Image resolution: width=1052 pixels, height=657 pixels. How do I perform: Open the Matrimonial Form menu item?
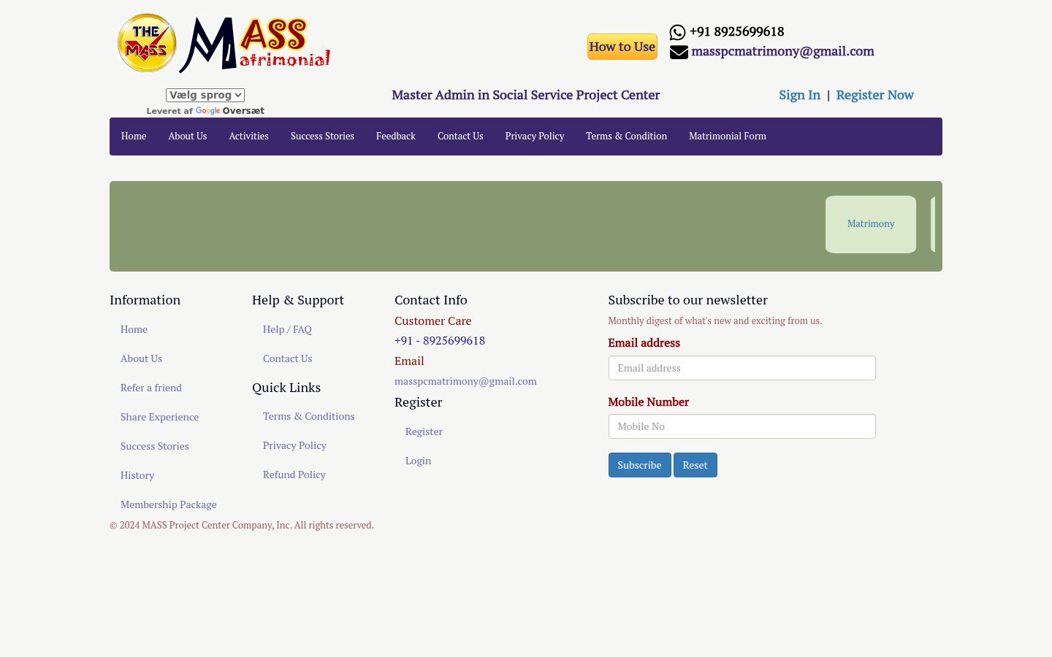pos(728,137)
